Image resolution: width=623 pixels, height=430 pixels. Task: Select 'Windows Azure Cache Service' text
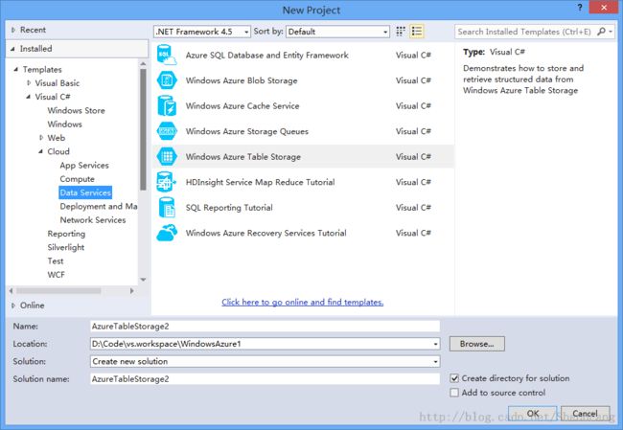tap(242, 106)
